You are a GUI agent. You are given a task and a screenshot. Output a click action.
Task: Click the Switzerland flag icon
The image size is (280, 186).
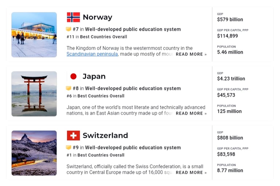pos(73,136)
